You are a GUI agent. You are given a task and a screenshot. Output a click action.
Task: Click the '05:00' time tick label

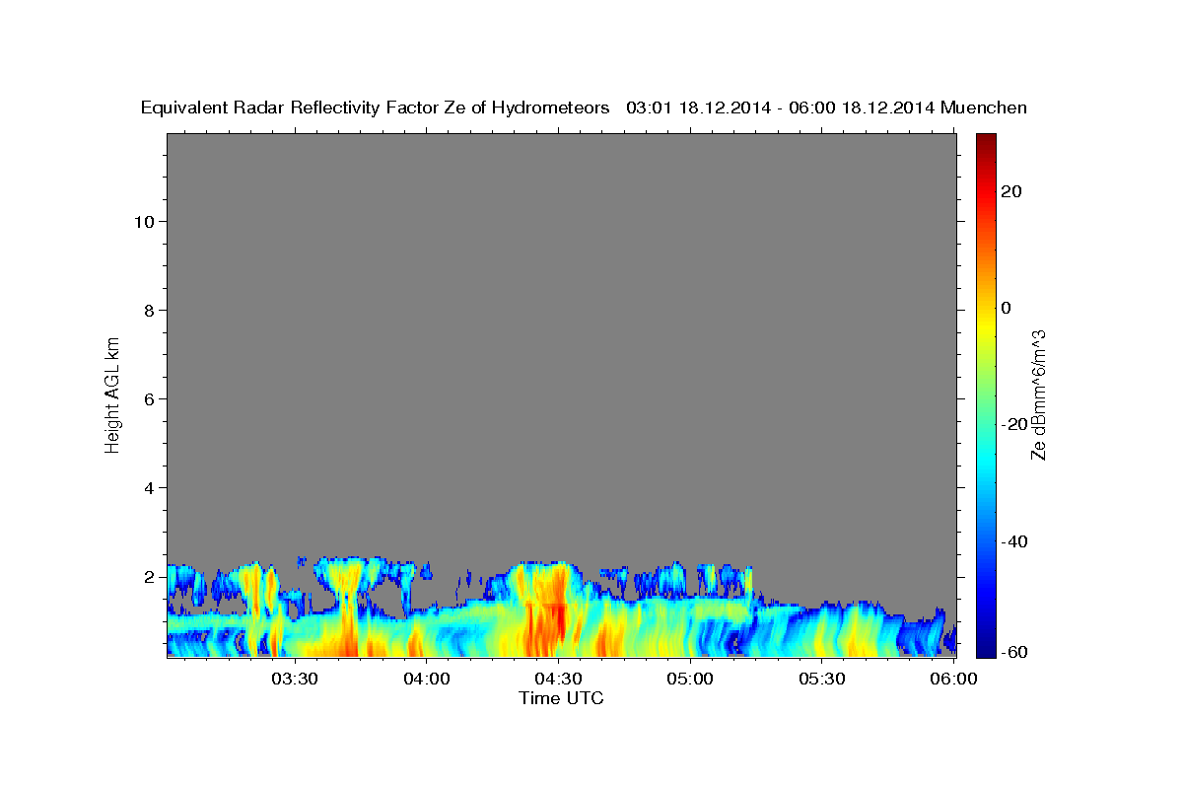coord(690,680)
